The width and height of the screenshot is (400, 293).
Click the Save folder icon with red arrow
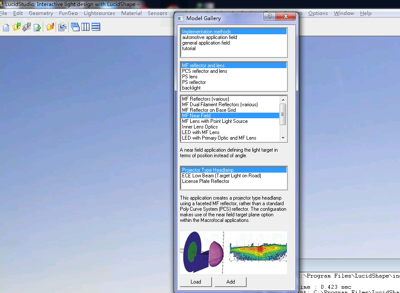point(50,27)
